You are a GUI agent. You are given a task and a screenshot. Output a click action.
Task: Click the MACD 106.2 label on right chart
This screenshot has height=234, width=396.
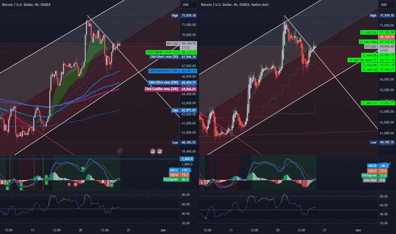click(378, 166)
